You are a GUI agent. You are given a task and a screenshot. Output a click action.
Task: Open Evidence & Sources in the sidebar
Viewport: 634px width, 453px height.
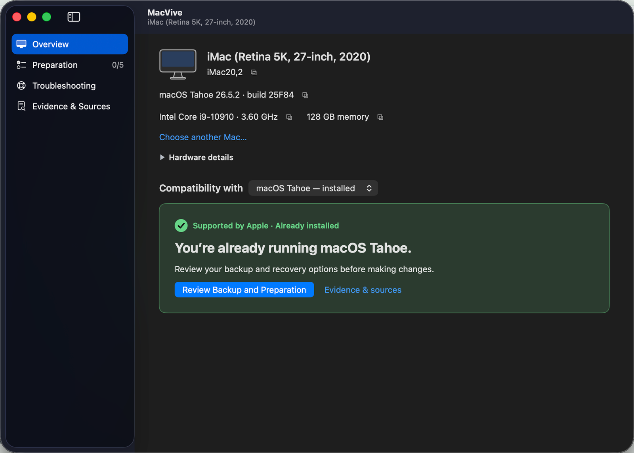coord(70,106)
